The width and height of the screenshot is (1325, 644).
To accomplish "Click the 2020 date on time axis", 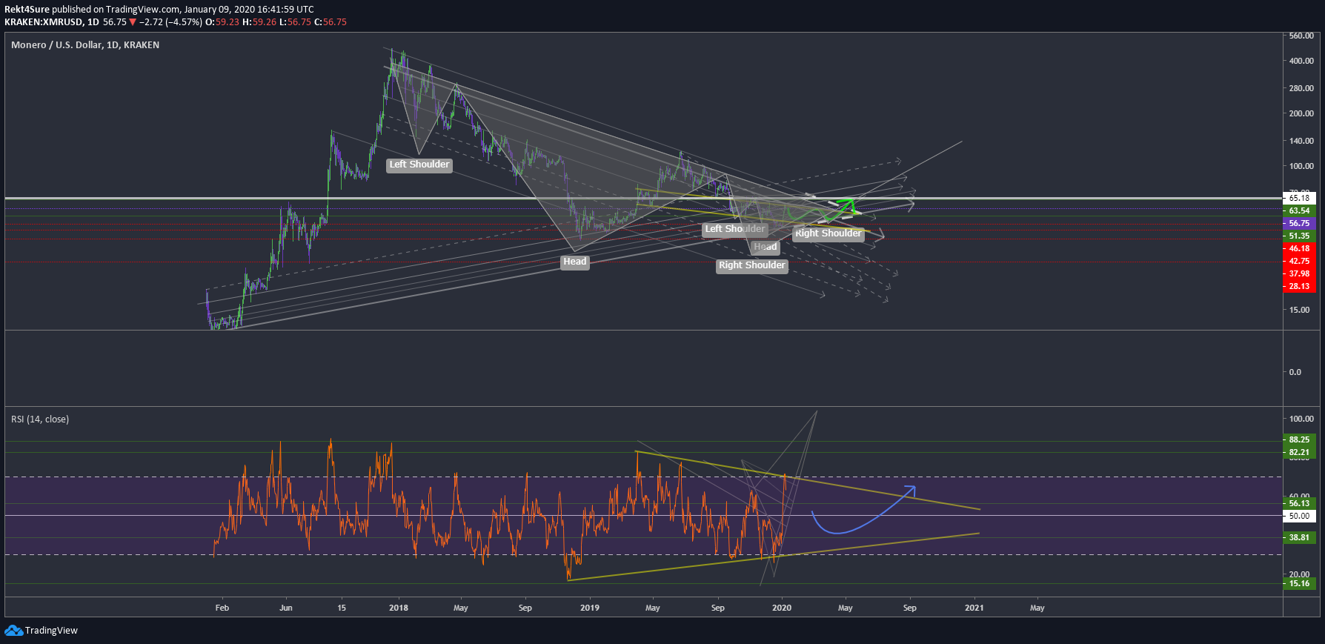I will coord(782,608).
